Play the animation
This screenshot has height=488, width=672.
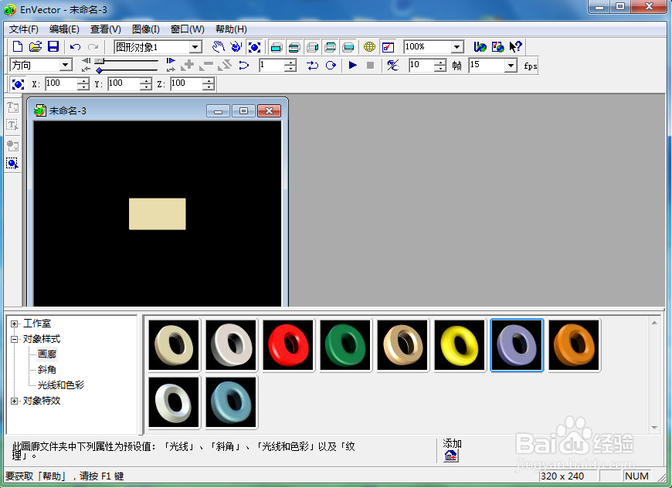pyautogui.click(x=353, y=65)
